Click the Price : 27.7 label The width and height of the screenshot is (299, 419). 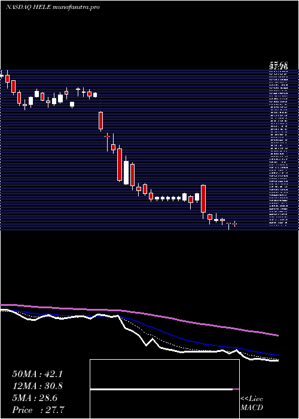pos(38,410)
